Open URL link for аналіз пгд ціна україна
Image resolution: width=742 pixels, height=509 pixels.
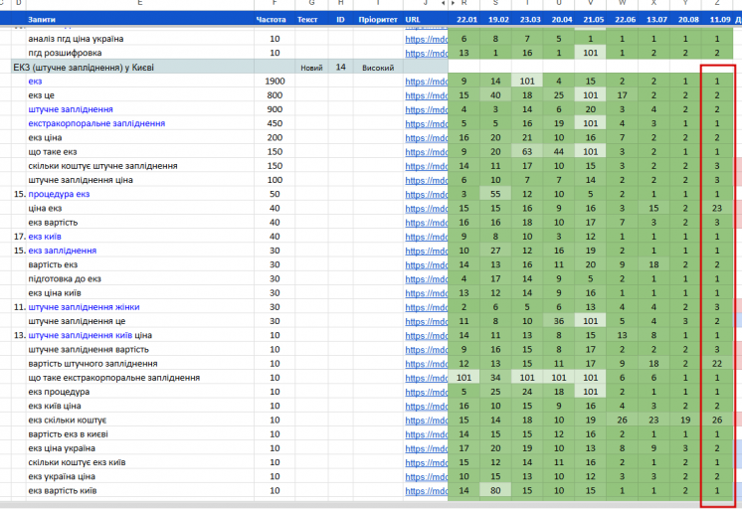click(426, 39)
